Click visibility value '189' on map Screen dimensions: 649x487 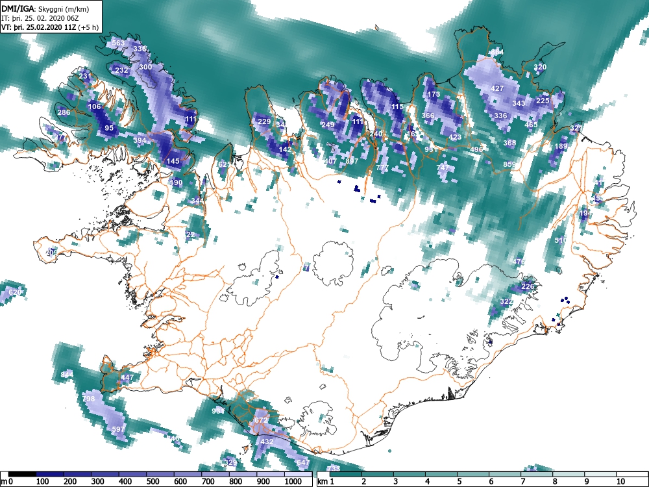coord(561,145)
